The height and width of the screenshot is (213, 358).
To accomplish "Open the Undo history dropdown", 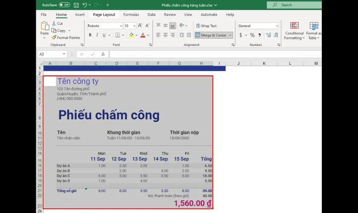I will pos(90,5).
